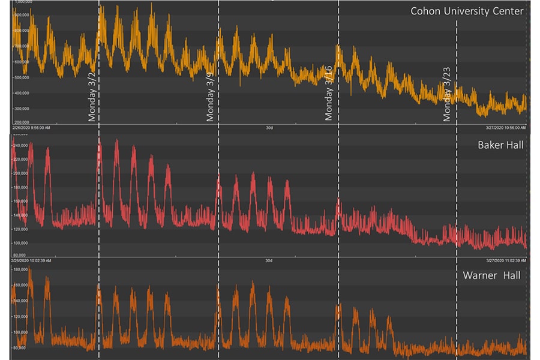Click the 400,000 y-axis value

point(22,93)
